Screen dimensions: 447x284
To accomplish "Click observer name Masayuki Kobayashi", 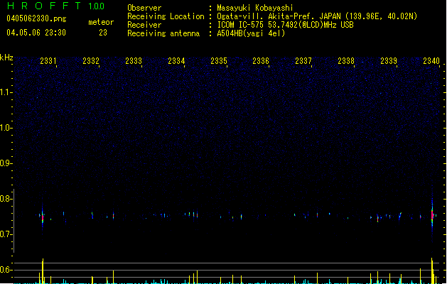I will click(x=255, y=8).
